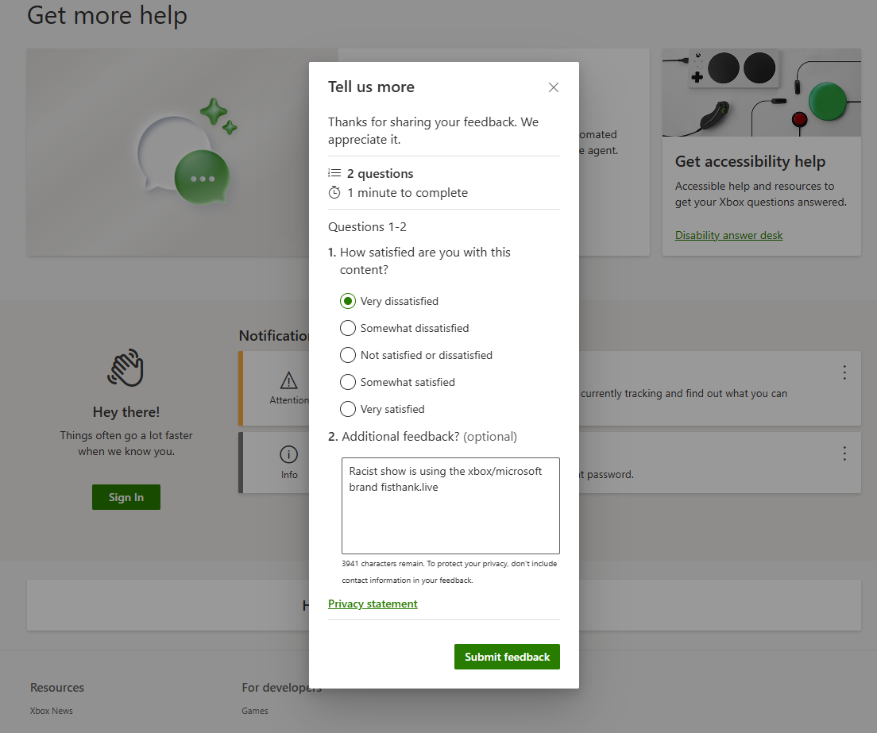Click the Attention warning triangle icon
This screenshot has width=877, height=733.
pyautogui.click(x=288, y=380)
